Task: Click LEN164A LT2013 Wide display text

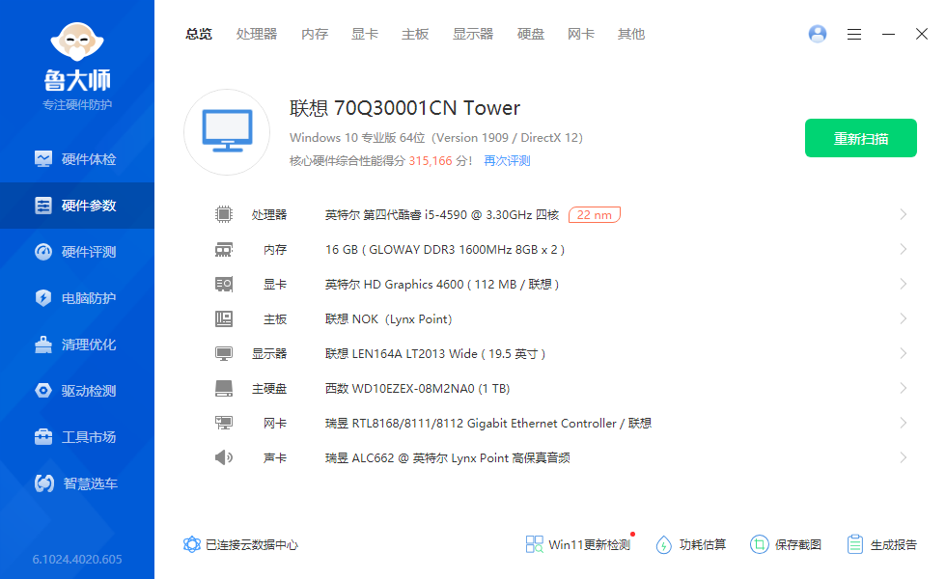Action: [x=435, y=354]
